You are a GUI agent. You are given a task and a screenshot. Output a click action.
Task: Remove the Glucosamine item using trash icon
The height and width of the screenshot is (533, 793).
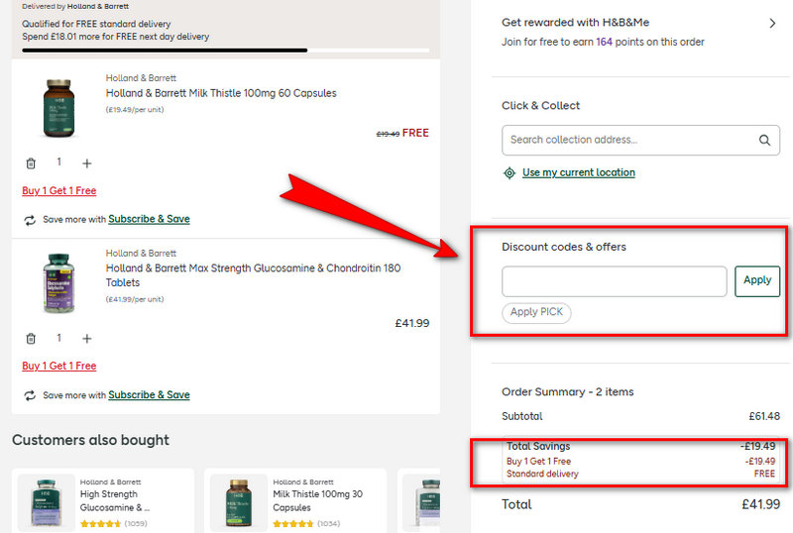(31, 338)
